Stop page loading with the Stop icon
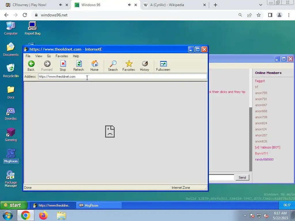Image resolution: width=295 pixels, height=221 pixels. (x=63, y=66)
